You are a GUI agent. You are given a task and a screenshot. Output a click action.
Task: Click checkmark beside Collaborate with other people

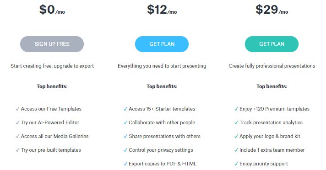[125, 122]
